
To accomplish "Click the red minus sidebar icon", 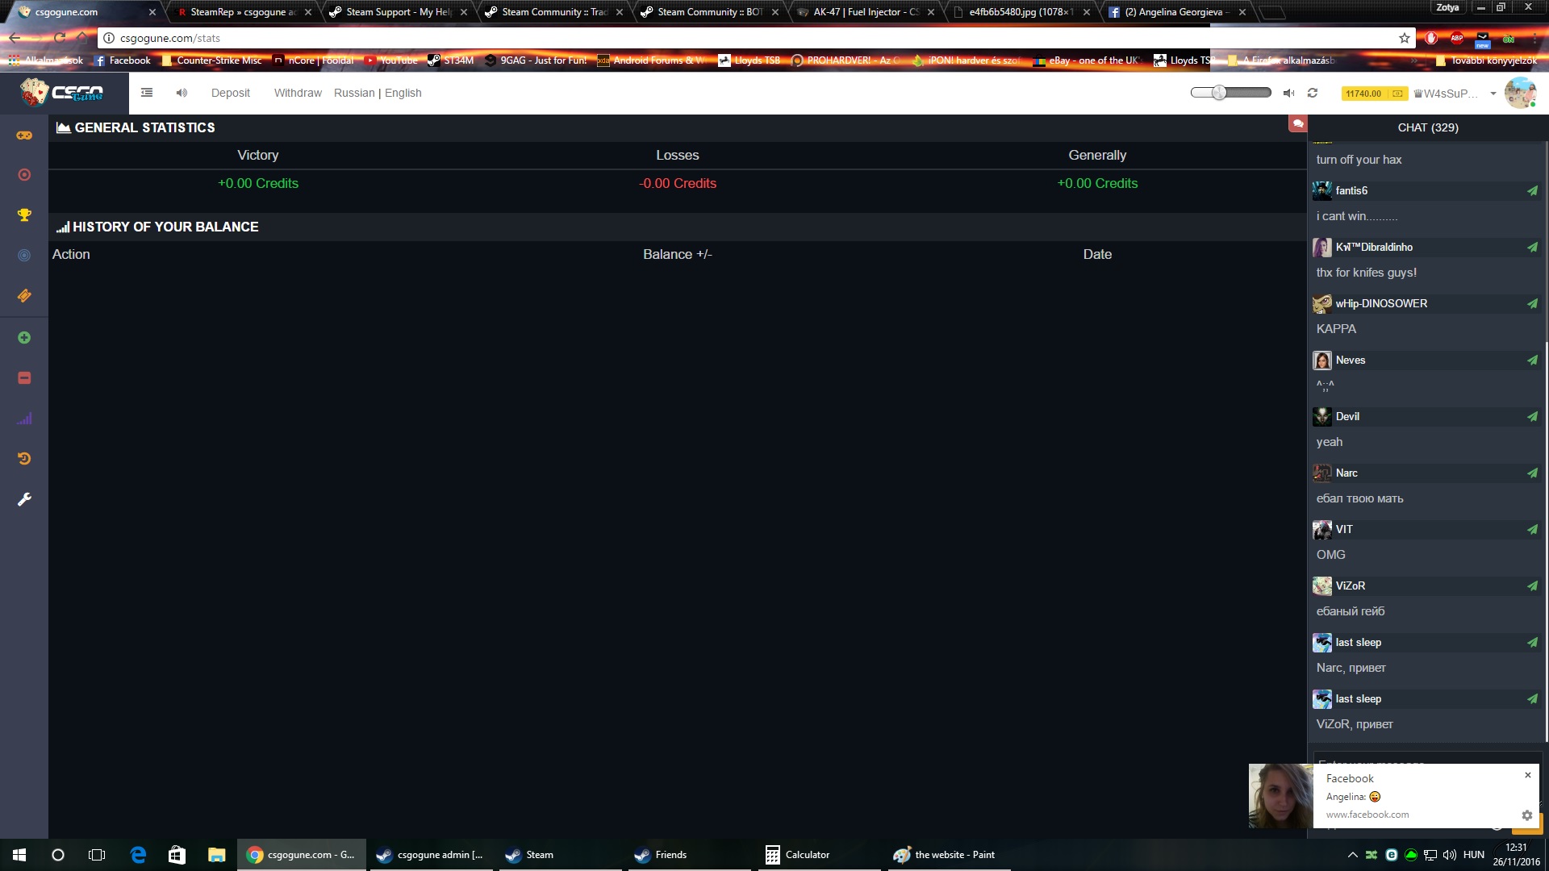I will pos(24,377).
